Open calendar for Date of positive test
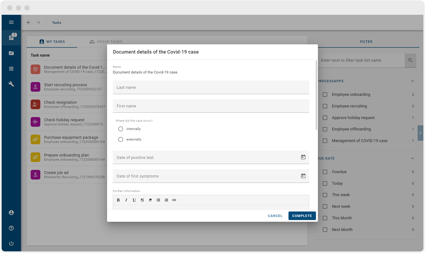 coord(303,157)
